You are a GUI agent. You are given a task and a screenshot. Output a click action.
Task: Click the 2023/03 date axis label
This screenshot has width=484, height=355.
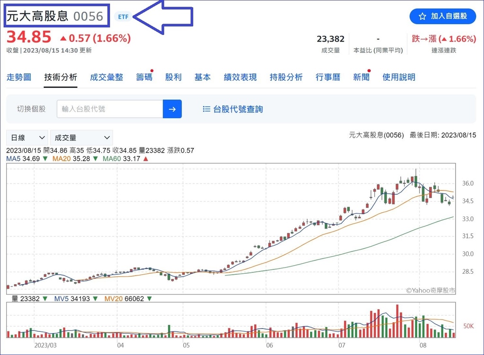[45, 346]
